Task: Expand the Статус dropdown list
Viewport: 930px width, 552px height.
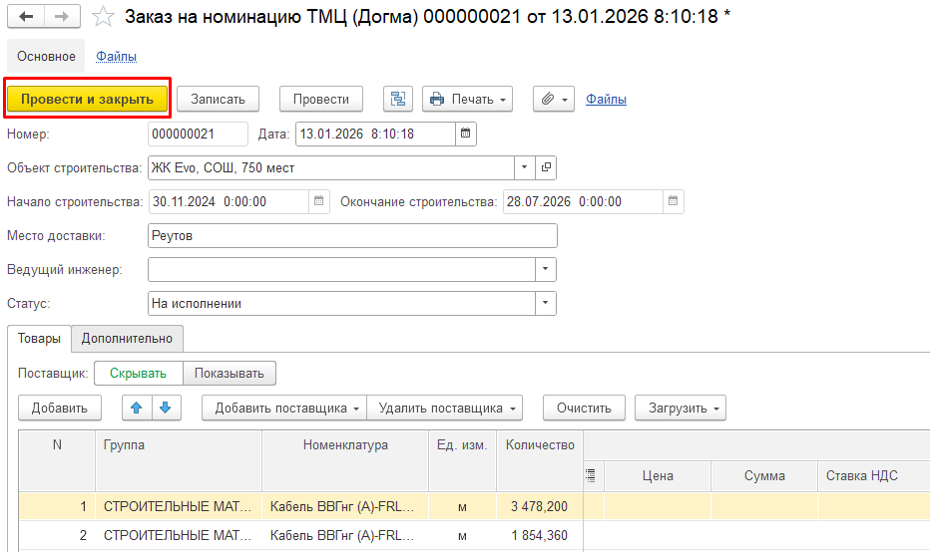Action: (546, 303)
